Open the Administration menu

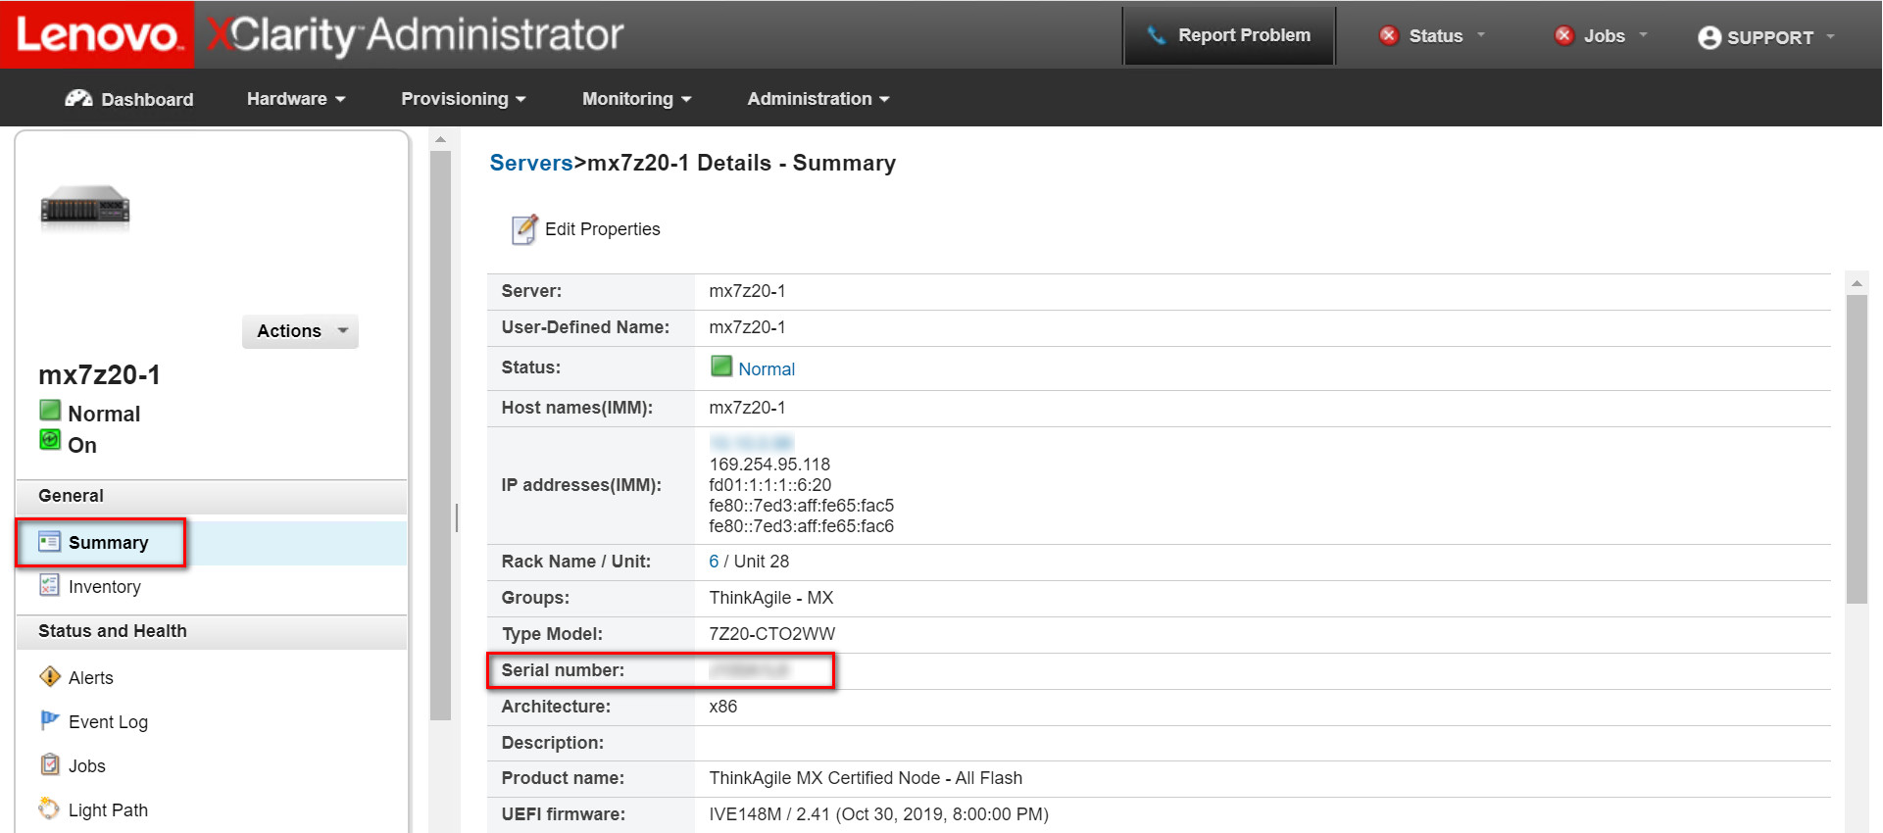(818, 99)
